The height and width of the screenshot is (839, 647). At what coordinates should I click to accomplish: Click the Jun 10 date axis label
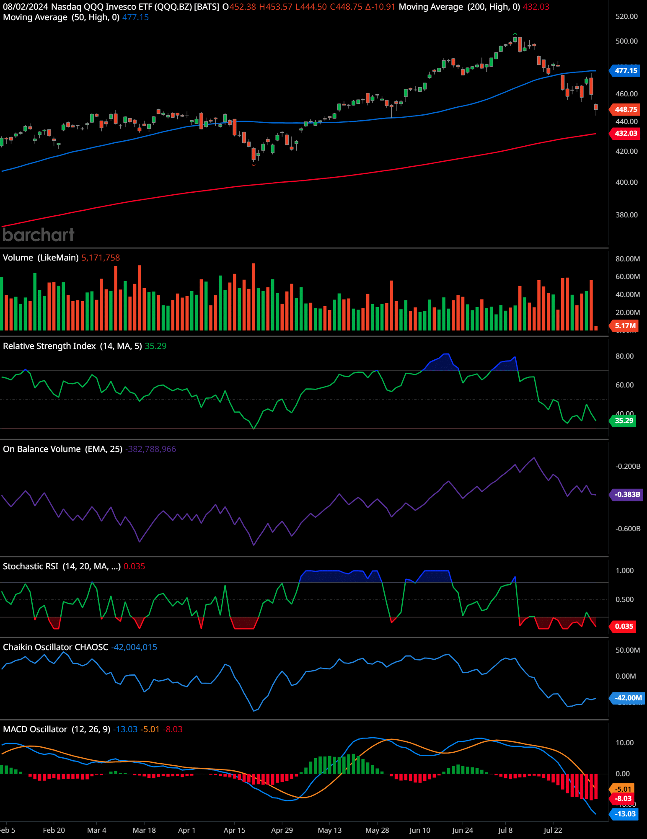pos(419,830)
